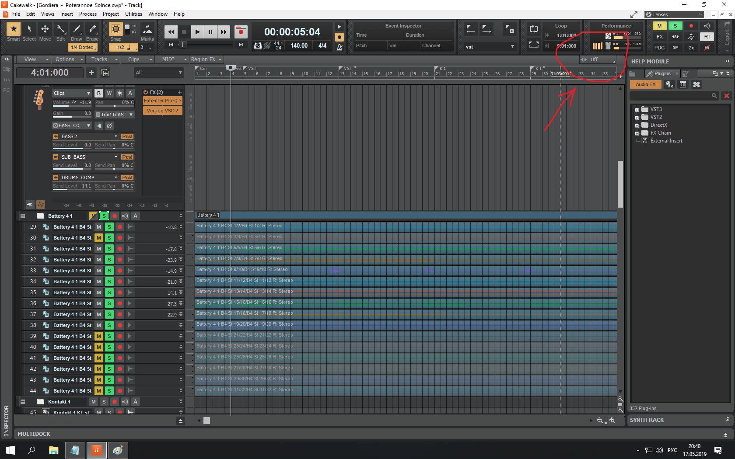Click the Play transport button
Screen dimensions: 735x459
pyautogui.click(x=197, y=31)
